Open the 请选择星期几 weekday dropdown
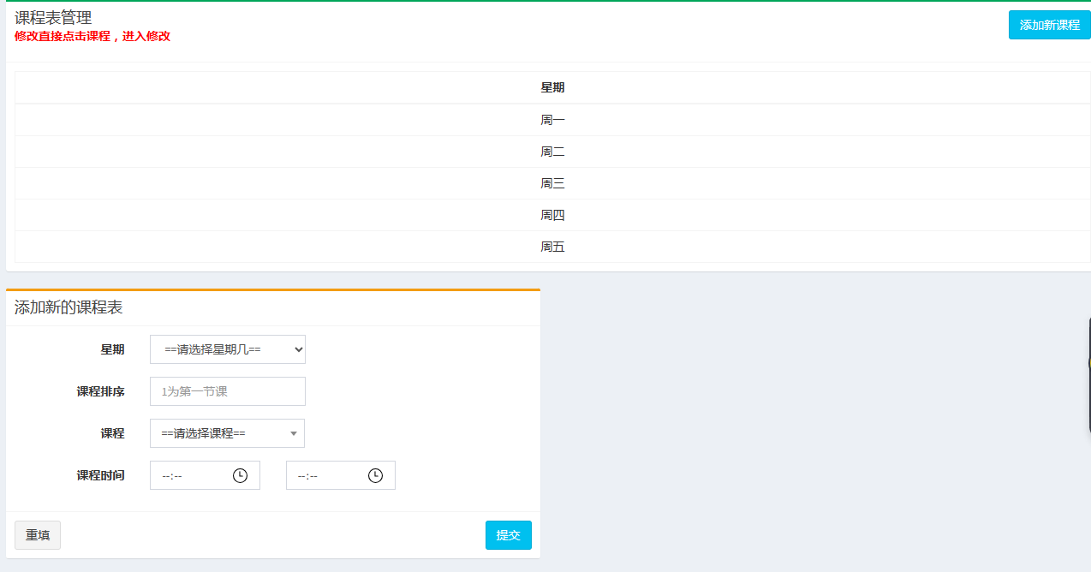The image size is (1091, 572). point(228,349)
